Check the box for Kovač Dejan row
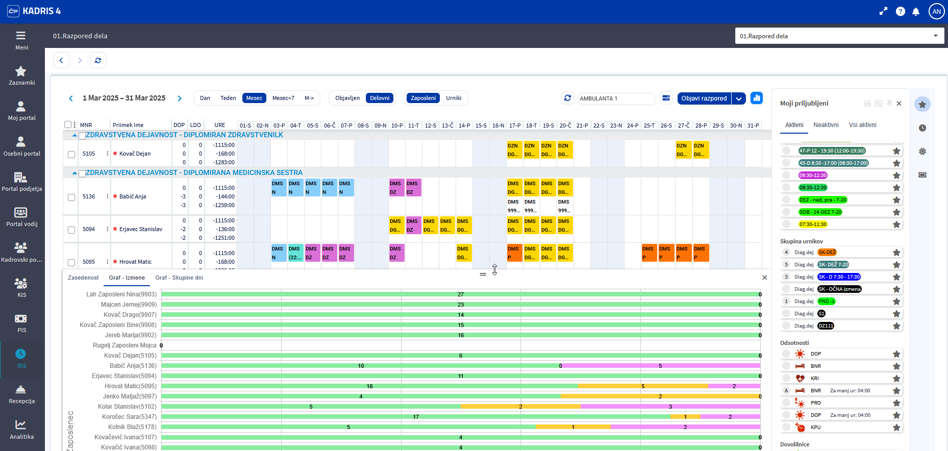 [71, 154]
